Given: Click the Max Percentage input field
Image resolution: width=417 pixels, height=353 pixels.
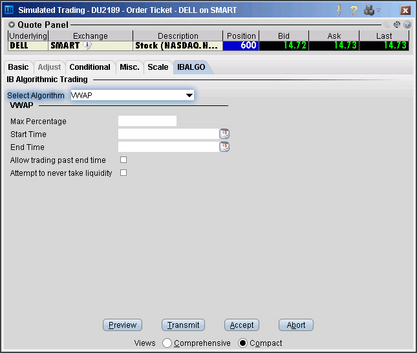Looking at the screenshot, I should [x=147, y=121].
